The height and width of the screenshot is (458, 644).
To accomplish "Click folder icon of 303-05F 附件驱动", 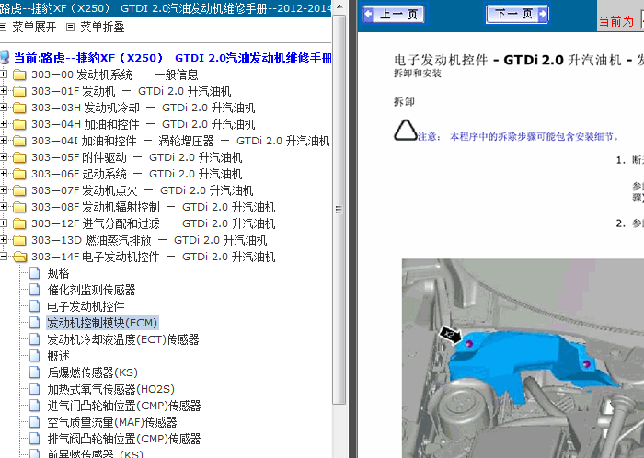I will tap(19, 157).
